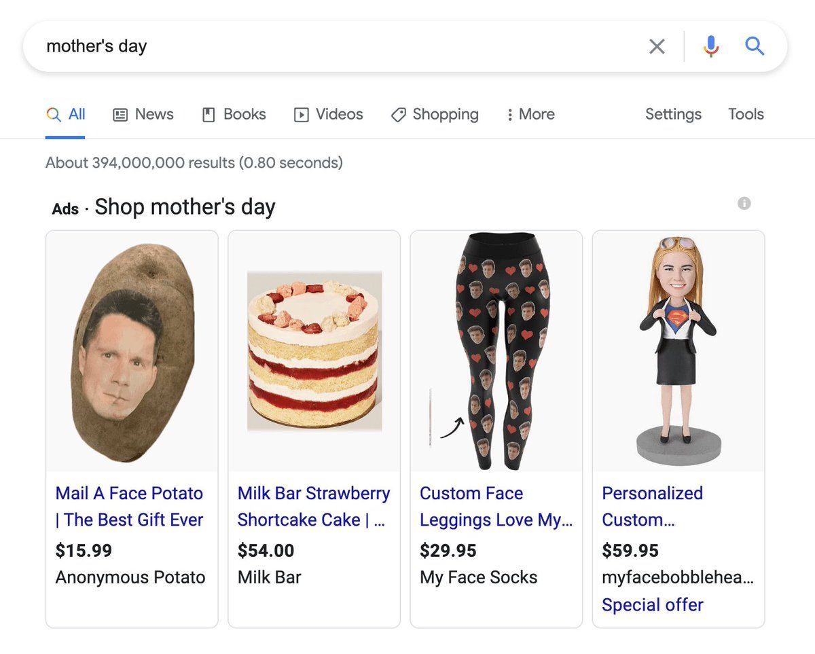The height and width of the screenshot is (654, 815).
Task: Open the Videos results tab
Action: tap(328, 114)
